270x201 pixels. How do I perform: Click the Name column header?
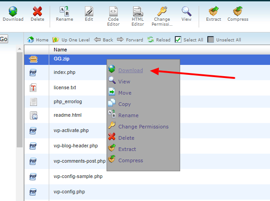(60, 50)
